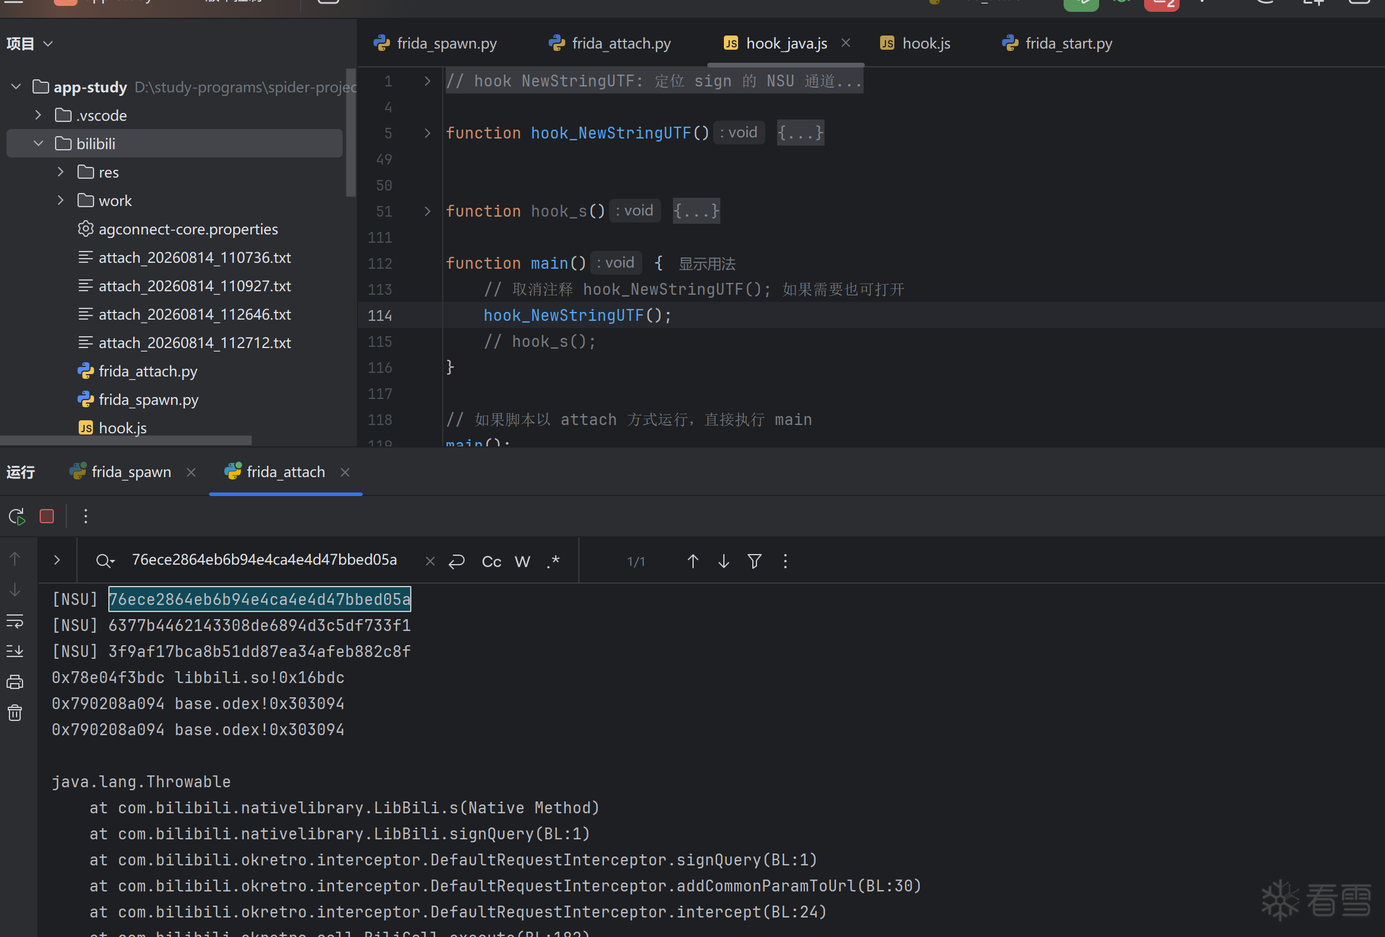
Task: Close the hook_java.js editor tab
Action: tap(846, 43)
